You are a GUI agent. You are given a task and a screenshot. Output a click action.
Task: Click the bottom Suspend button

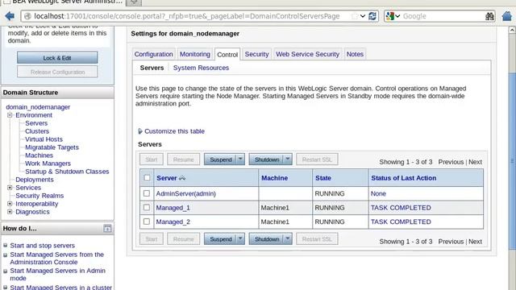tap(221, 238)
